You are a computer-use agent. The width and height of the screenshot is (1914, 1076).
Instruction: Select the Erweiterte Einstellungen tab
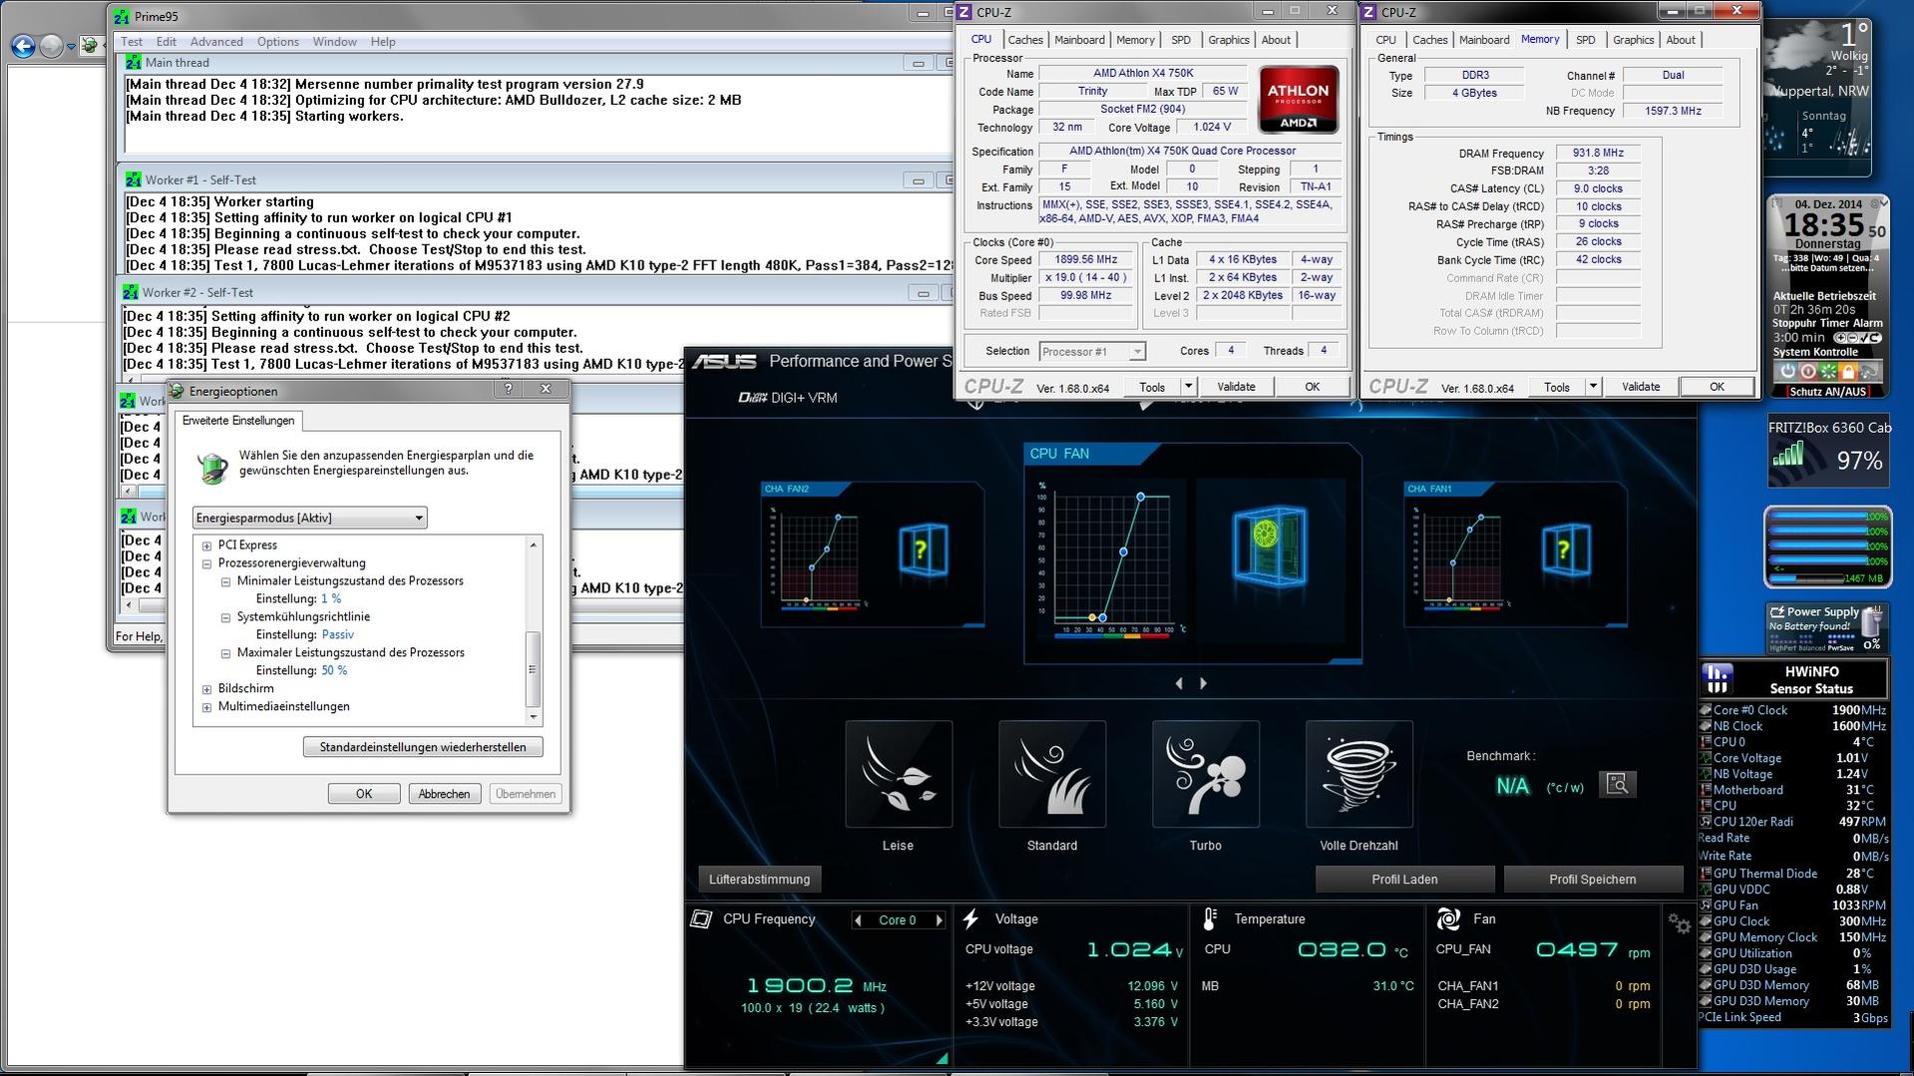tap(238, 421)
